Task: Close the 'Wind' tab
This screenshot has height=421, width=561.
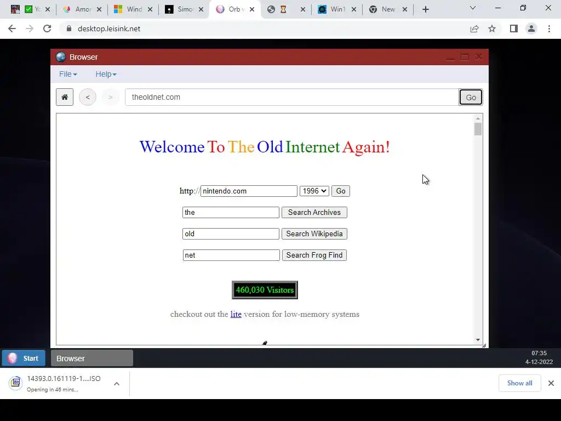Action: [150, 9]
